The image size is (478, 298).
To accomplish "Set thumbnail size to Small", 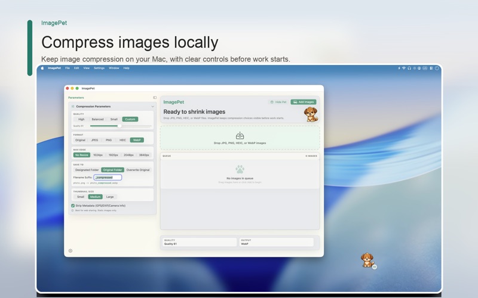I will click(81, 197).
